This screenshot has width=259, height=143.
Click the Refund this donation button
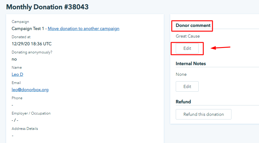204,114
